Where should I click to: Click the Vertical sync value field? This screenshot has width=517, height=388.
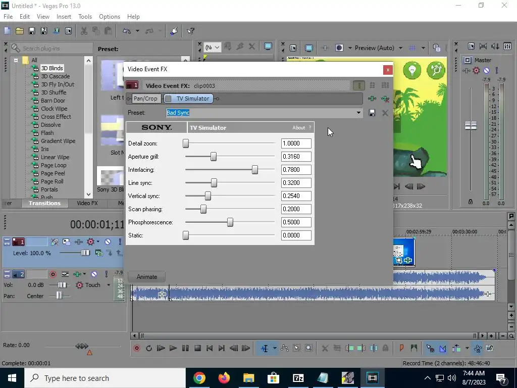pyautogui.click(x=296, y=196)
